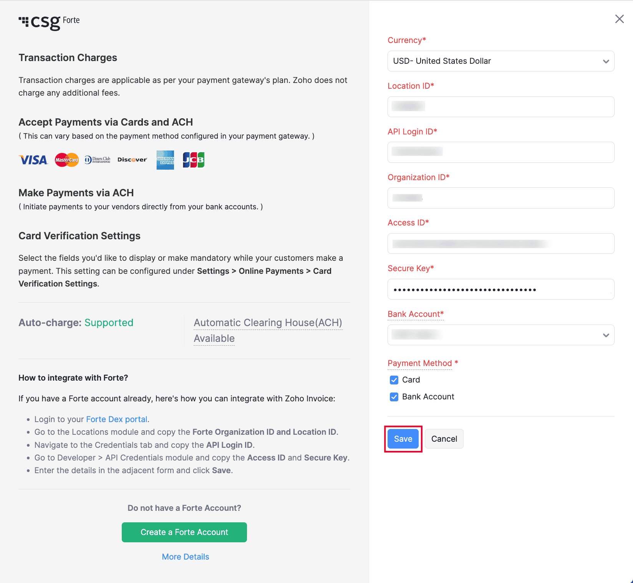Follow the More Details link
The height and width of the screenshot is (583, 633).
pyautogui.click(x=186, y=556)
